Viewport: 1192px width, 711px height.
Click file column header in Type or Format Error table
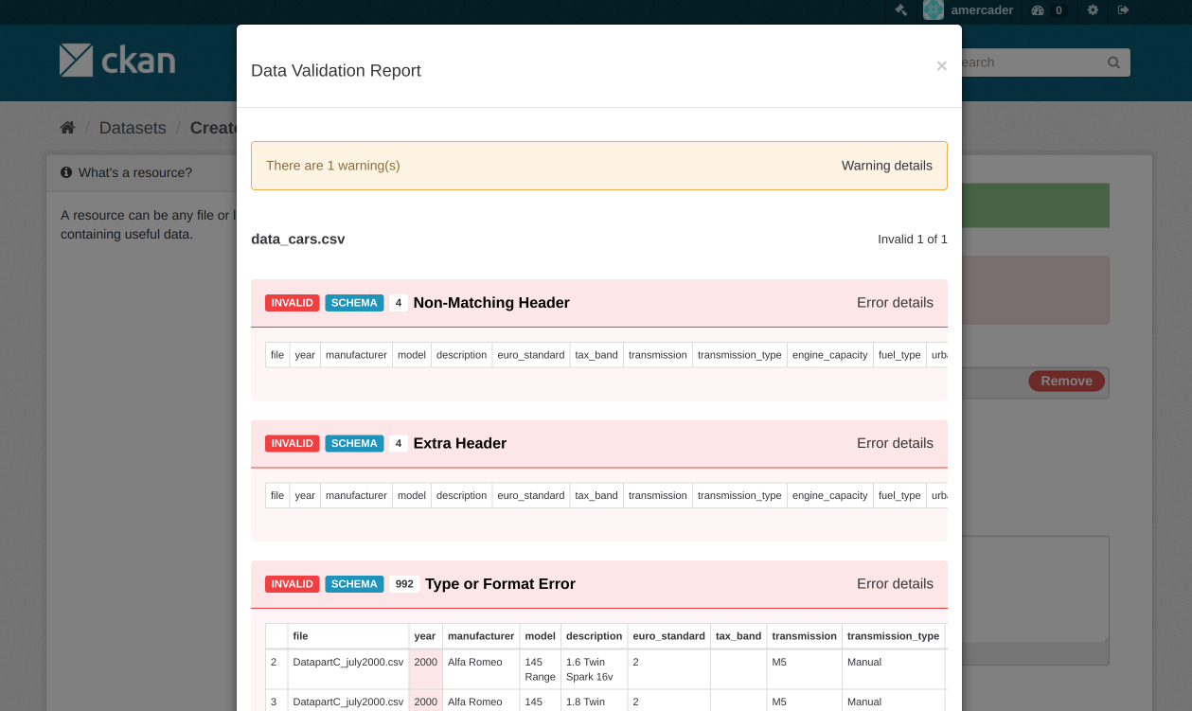click(x=348, y=636)
